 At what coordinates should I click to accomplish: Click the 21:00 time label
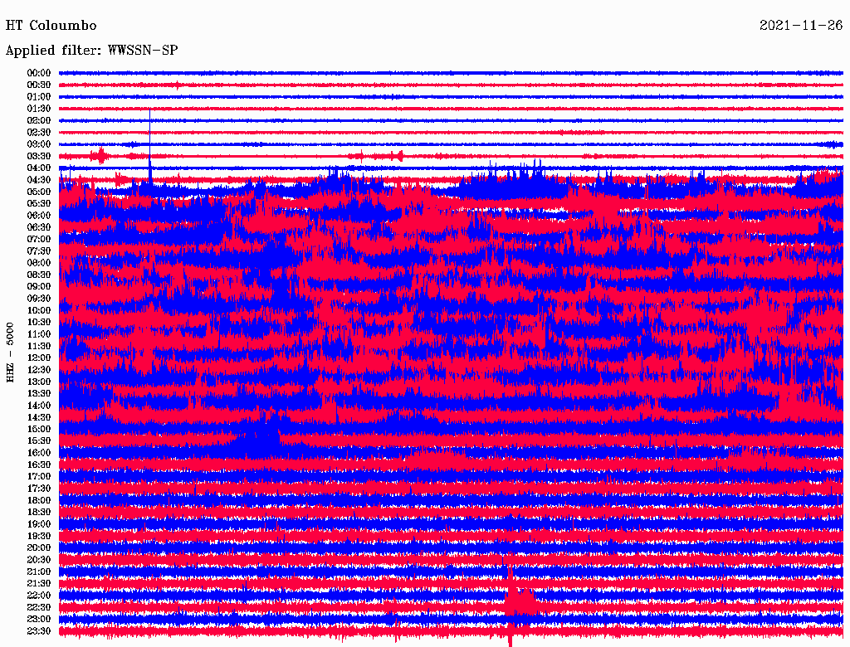pos(39,572)
